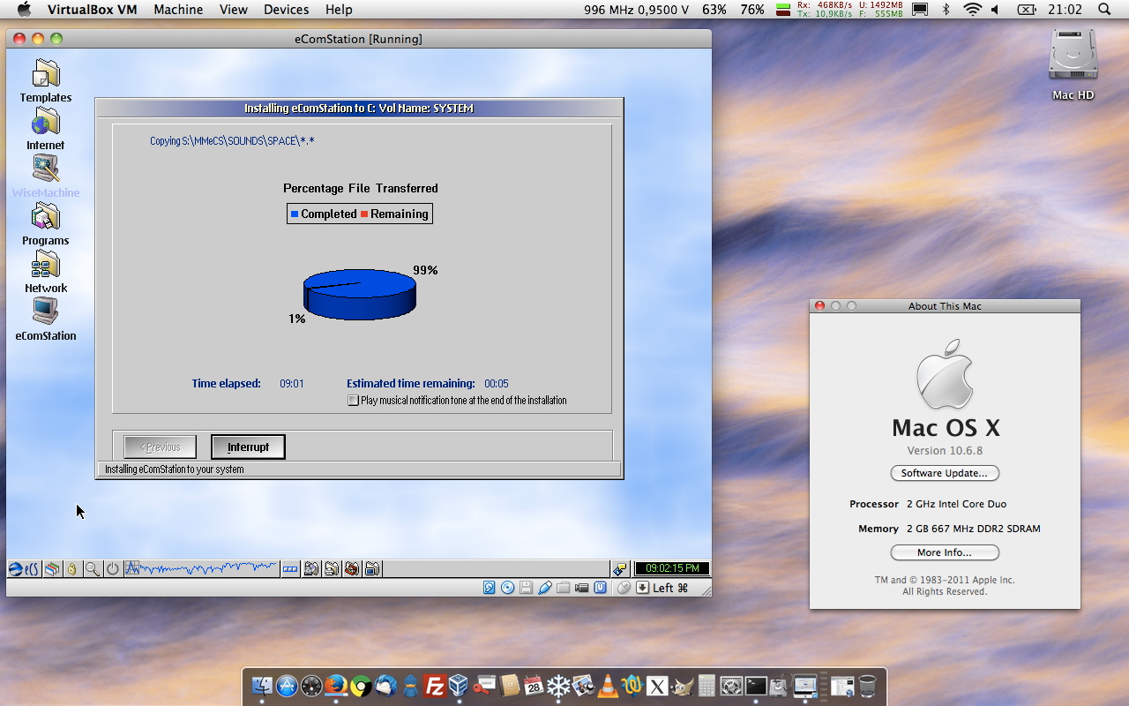Click the magnifier search icon in eCS taskbar
The image size is (1129, 706).
(93, 569)
